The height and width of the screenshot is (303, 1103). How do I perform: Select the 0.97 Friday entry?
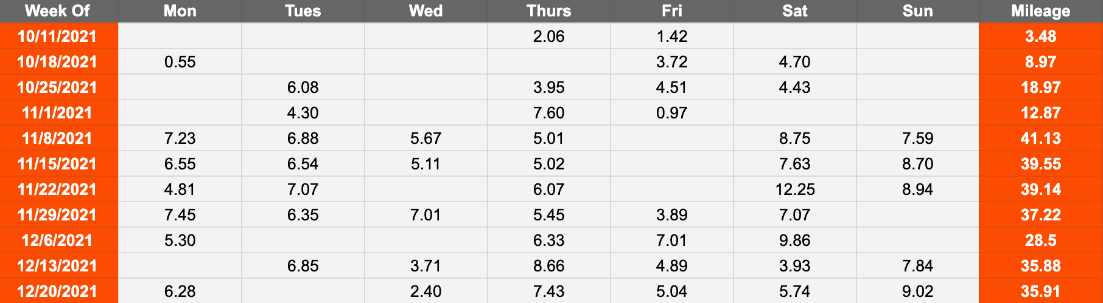pos(672,113)
